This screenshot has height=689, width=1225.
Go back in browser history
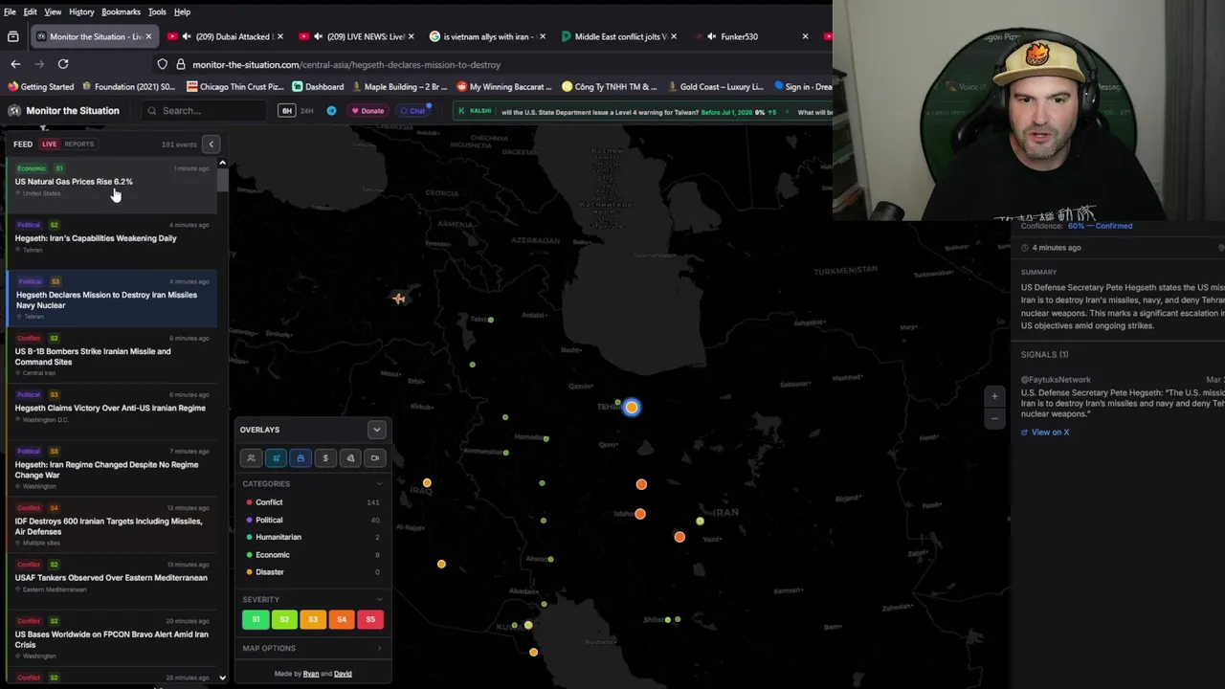coord(15,64)
